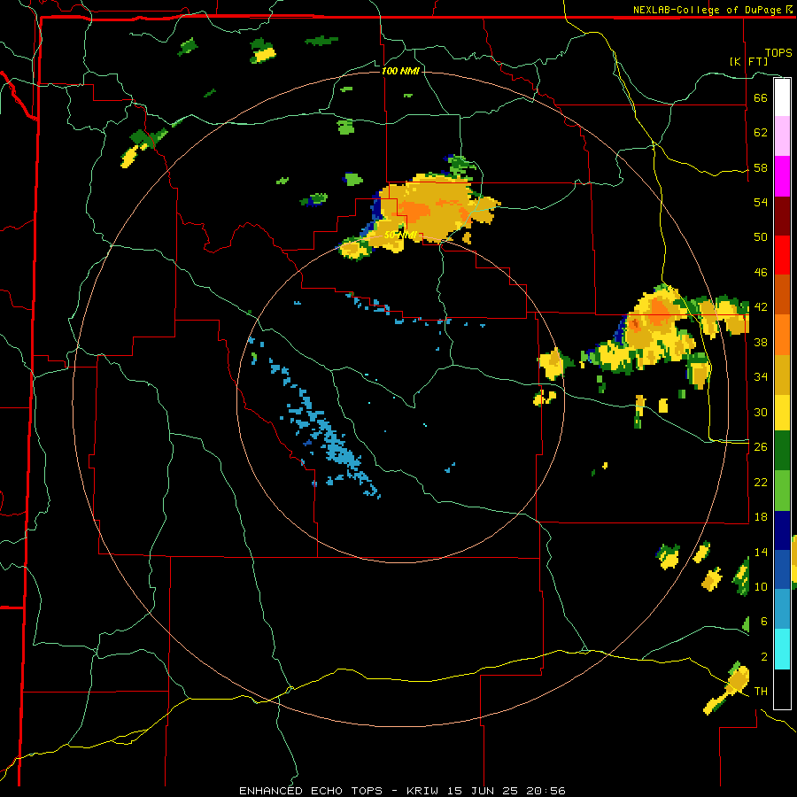Click the 50 value on the legend scale
The height and width of the screenshot is (797, 797).
pos(761,236)
